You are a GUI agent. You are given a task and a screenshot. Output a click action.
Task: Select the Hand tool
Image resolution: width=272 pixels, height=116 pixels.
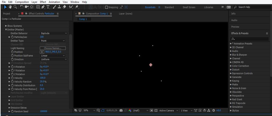coord(10,7)
